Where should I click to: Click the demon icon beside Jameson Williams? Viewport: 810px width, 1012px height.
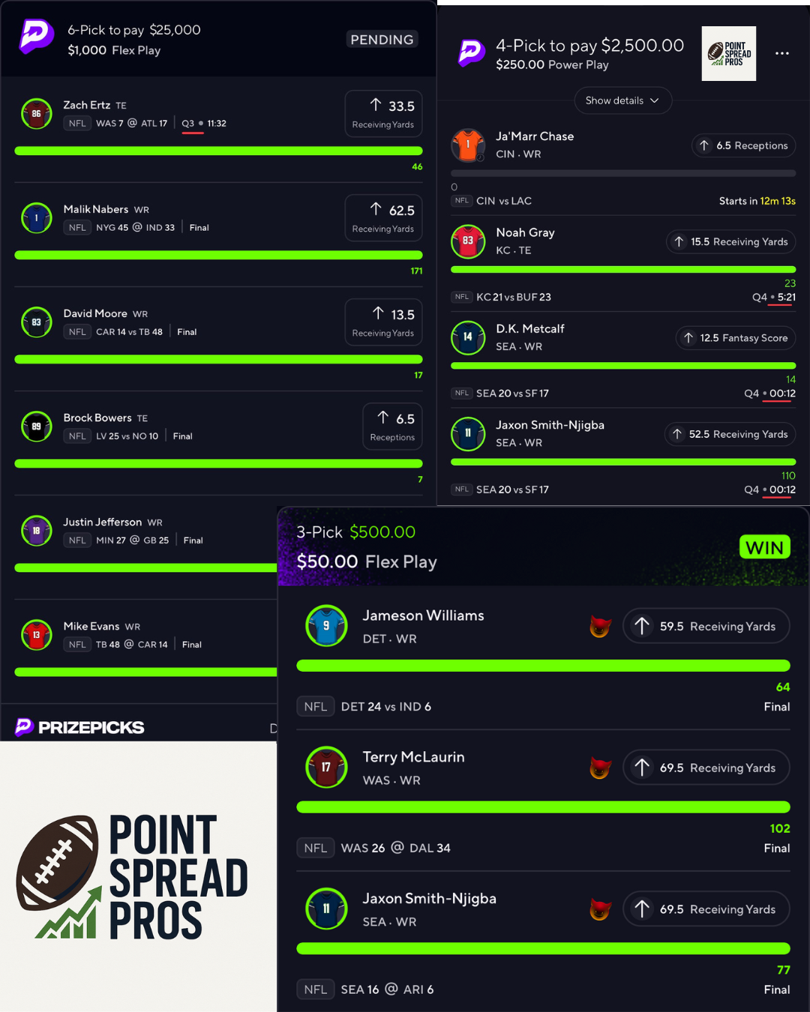(600, 626)
